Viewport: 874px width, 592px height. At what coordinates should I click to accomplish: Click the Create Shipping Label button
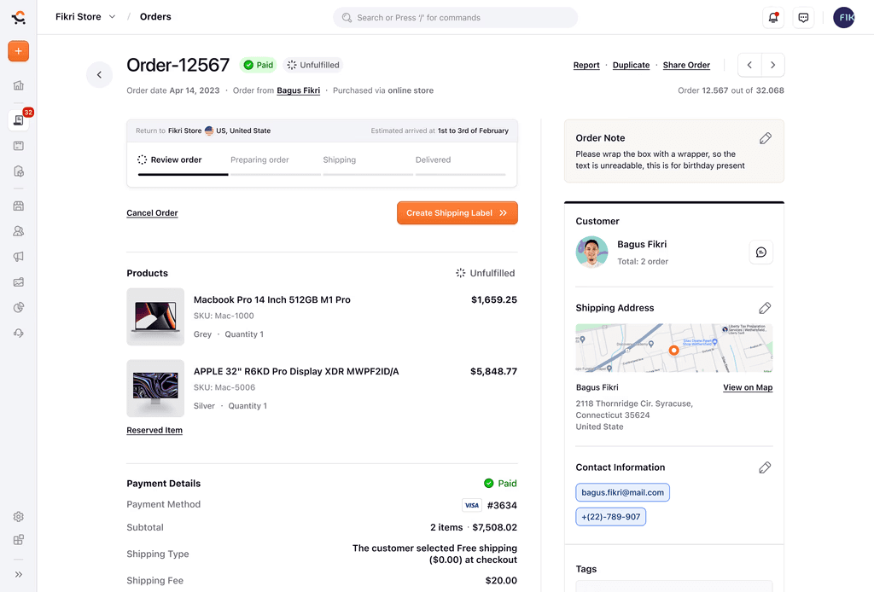click(457, 212)
